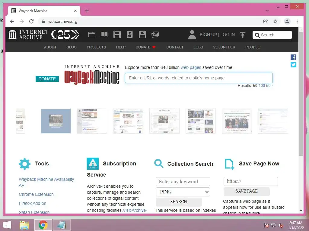
Task: Open the Images icon in header
Action: tap(155, 35)
